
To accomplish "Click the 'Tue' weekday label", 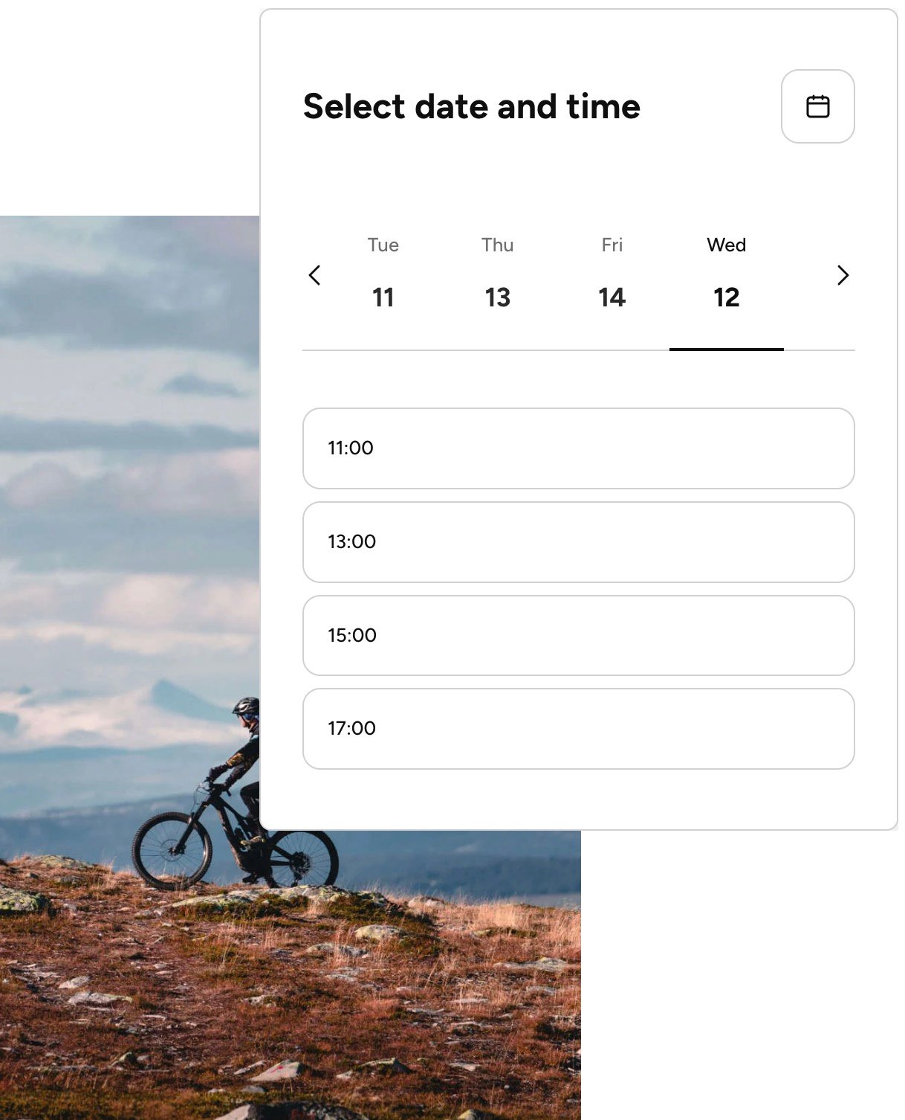I will (383, 245).
